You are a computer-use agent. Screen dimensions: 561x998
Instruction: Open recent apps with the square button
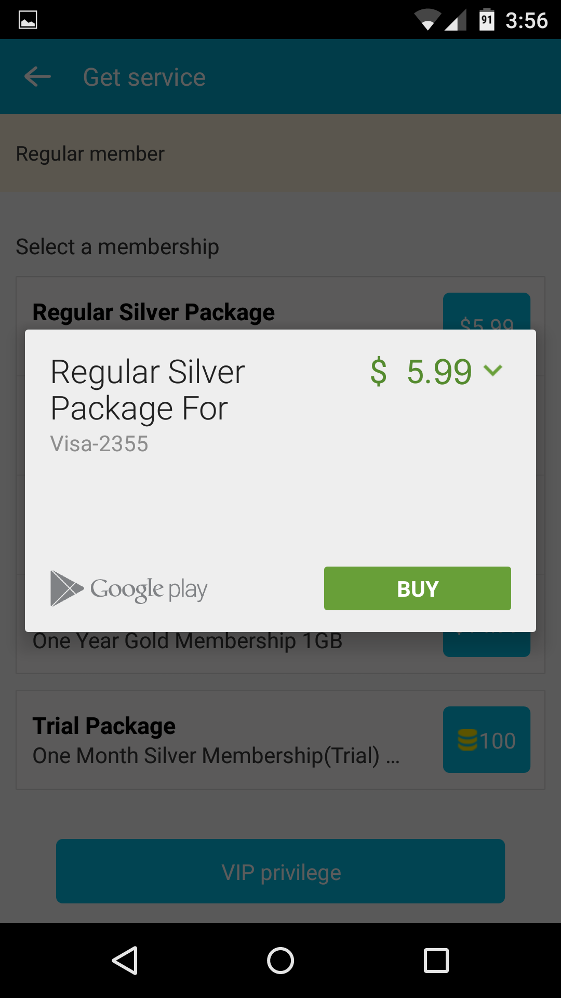(x=436, y=960)
